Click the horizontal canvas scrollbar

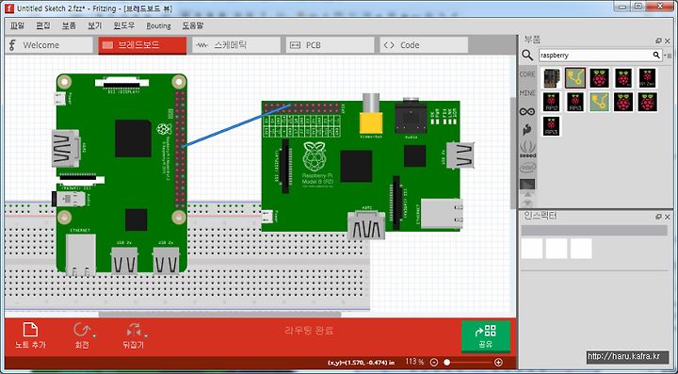click(x=219, y=315)
